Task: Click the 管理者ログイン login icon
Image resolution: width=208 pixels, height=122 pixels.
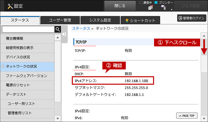Action: [180, 18]
